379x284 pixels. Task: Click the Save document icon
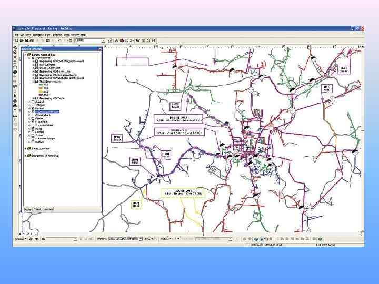pos(27,40)
